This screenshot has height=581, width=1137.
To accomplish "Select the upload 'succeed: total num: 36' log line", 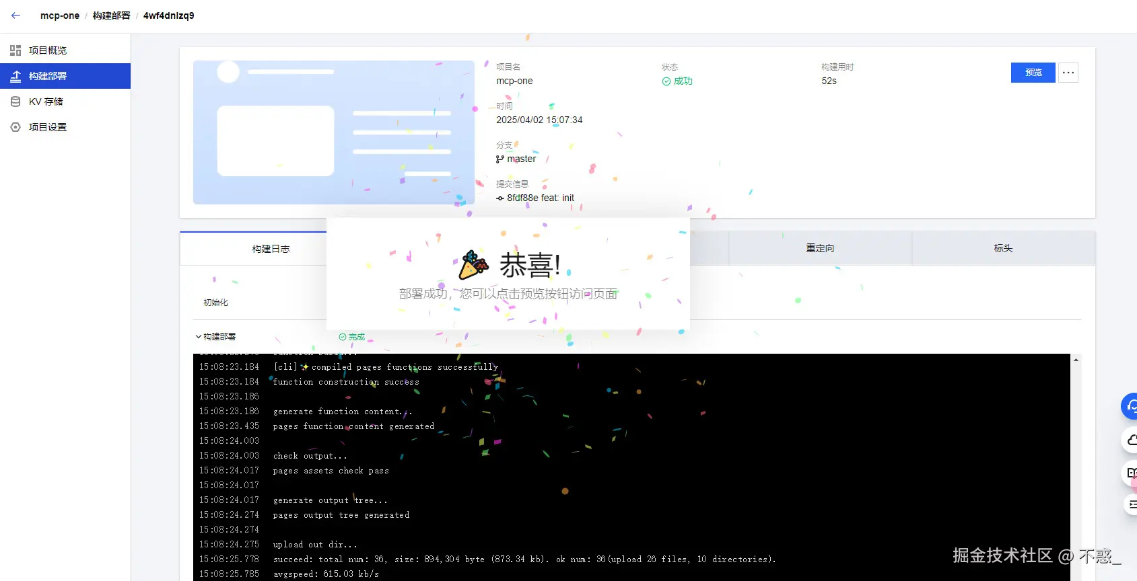I will (x=524, y=559).
